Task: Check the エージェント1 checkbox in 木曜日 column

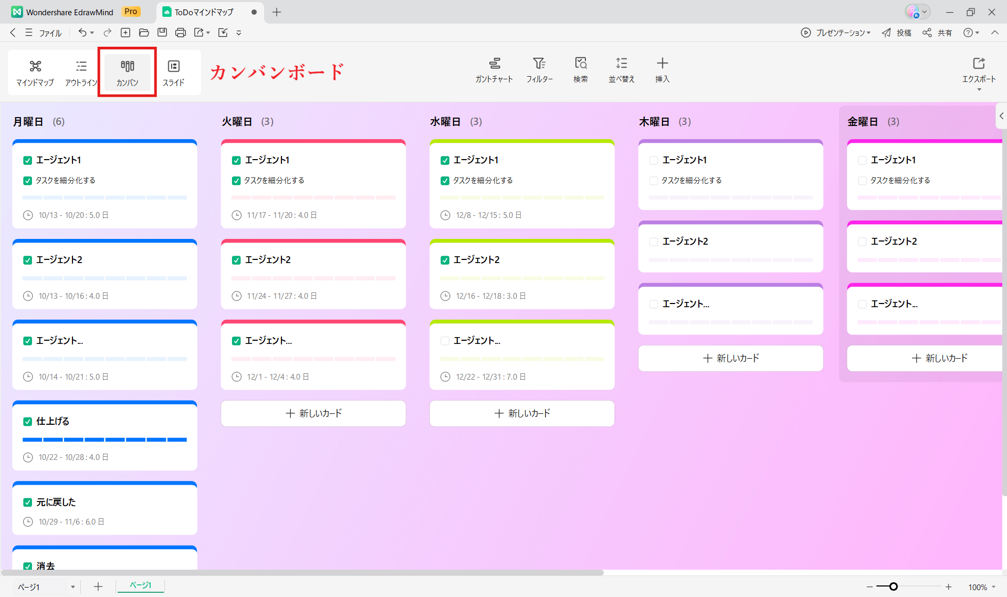Action: [653, 160]
